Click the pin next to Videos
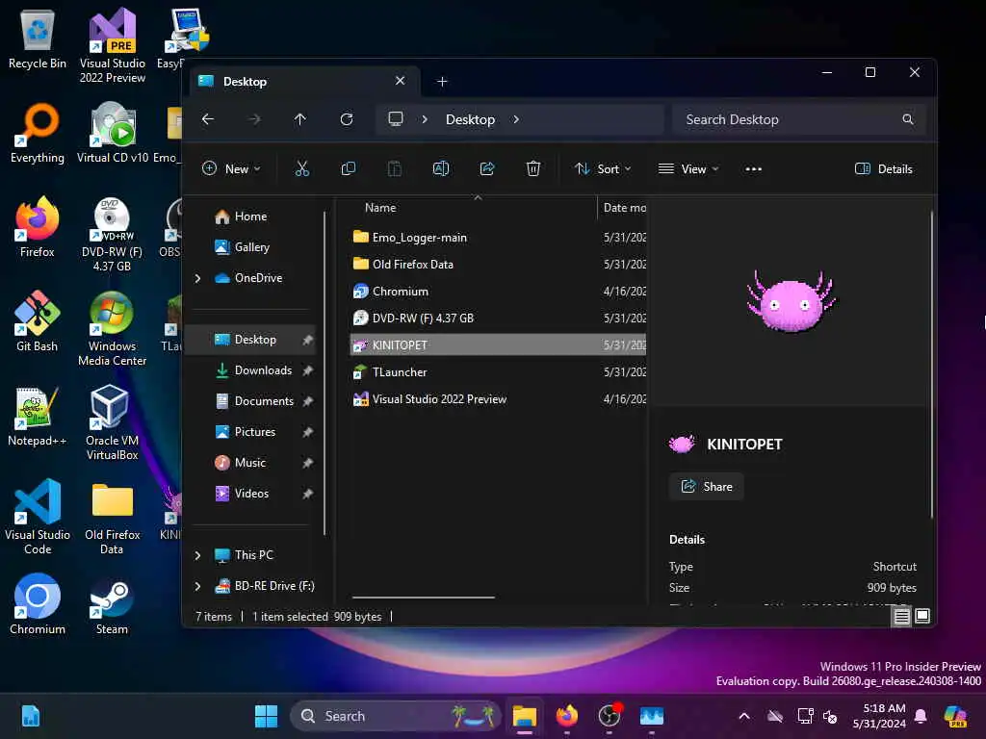The image size is (986, 739). [x=307, y=494]
